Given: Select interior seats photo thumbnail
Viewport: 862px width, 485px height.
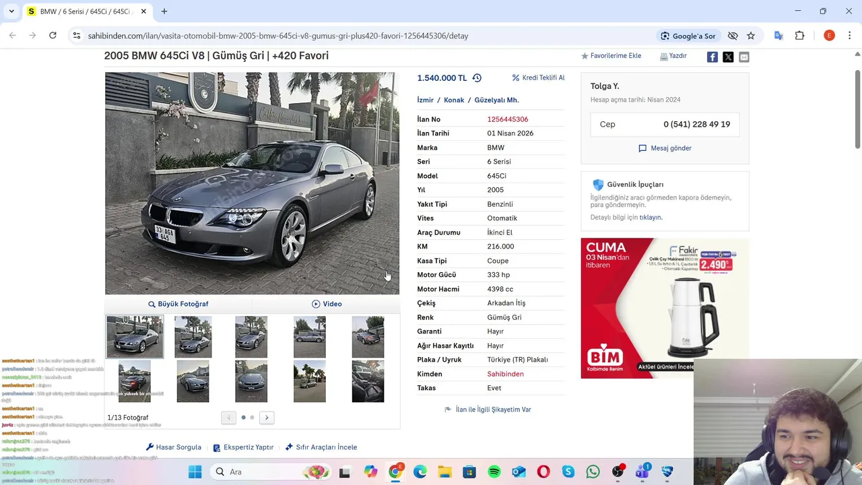Looking at the screenshot, I should tap(368, 381).
